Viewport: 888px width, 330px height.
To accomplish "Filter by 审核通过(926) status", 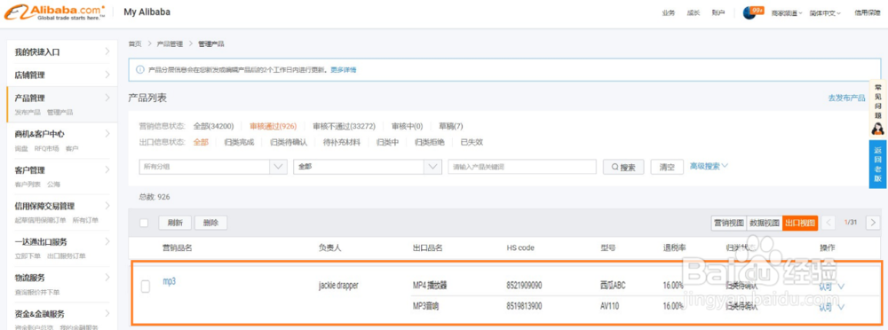I will pyautogui.click(x=273, y=126).
